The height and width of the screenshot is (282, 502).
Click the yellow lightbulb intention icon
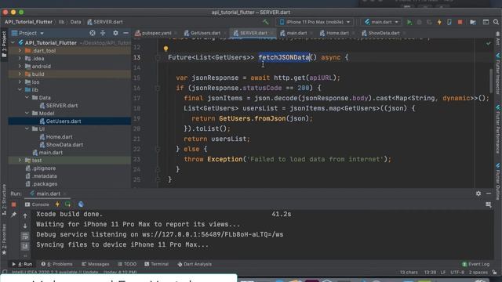click(166, 49)
